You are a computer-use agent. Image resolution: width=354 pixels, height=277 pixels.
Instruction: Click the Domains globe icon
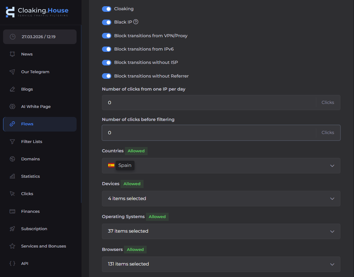(12, 159)
